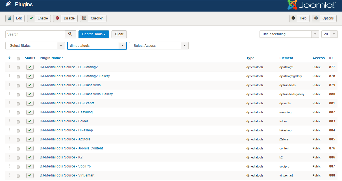Click the plug icon beside Plugins title
Image resolution: width=342 pixels, height=181 pixels.
pos(8,4)
